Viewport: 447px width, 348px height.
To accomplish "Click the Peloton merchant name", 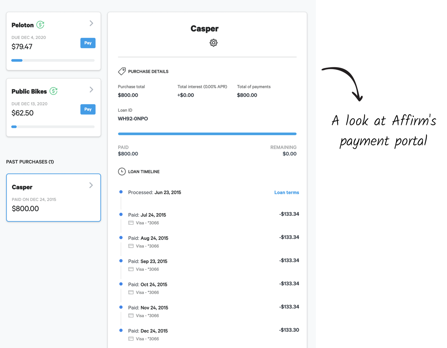I will (23, 25).
